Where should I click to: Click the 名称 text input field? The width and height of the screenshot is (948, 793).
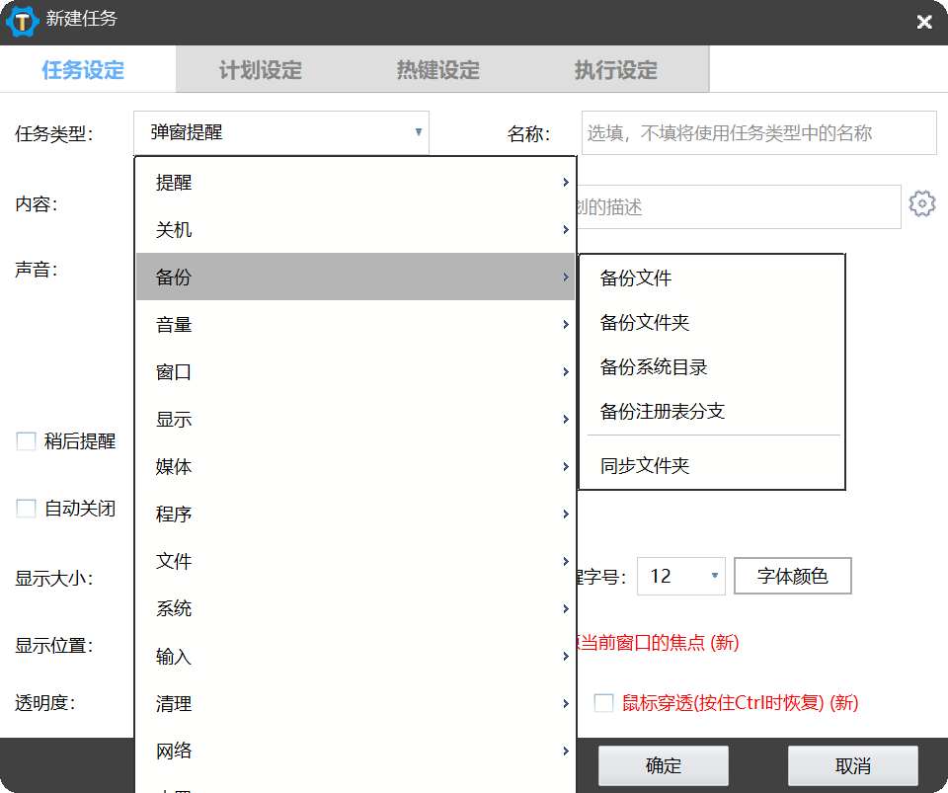758,133
